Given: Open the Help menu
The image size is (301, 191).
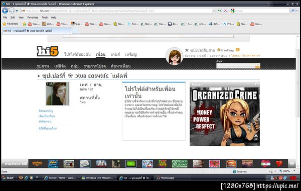Looking at the screenshot, I should coord(54,17).
